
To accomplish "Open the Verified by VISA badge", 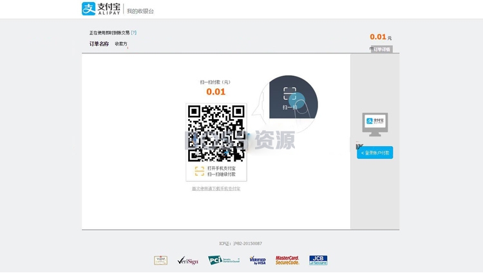I will [x=258, y=260].
